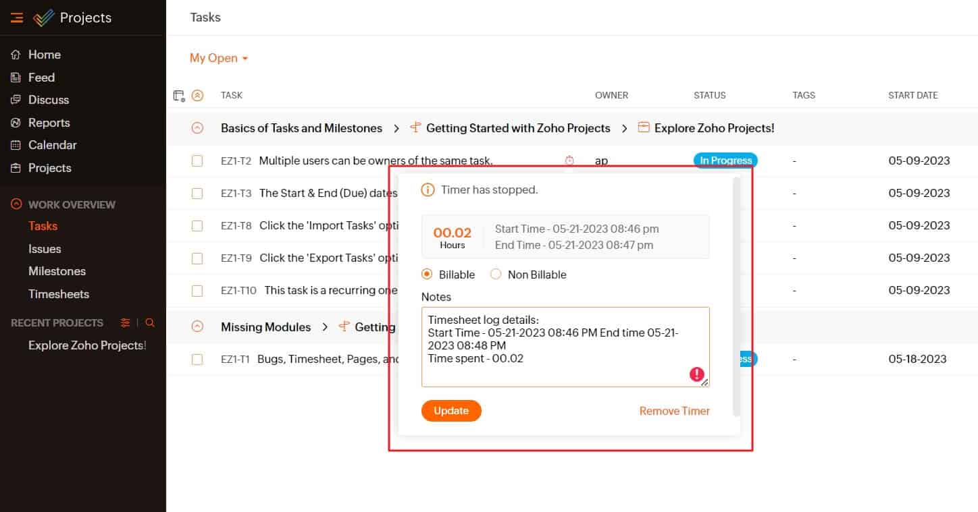Click the 00.02 Hours value
This screenshot has height=512, width=978.
[453, 237]
